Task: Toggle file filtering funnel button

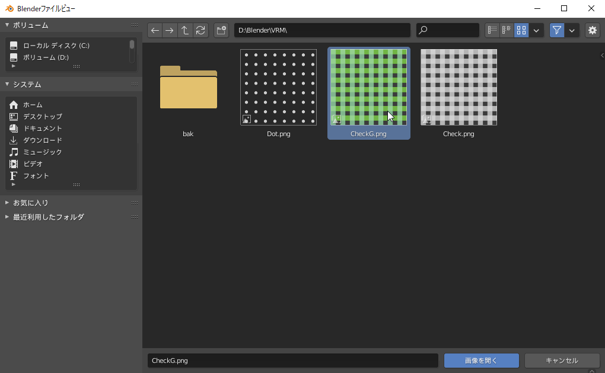Action: point(557,30)
